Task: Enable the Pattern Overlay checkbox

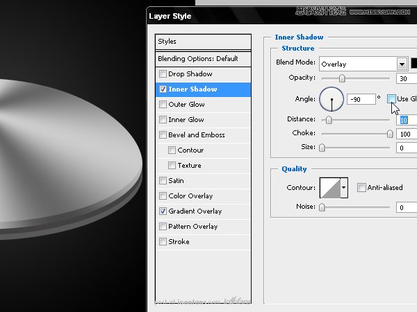Action: coord(163,226)
